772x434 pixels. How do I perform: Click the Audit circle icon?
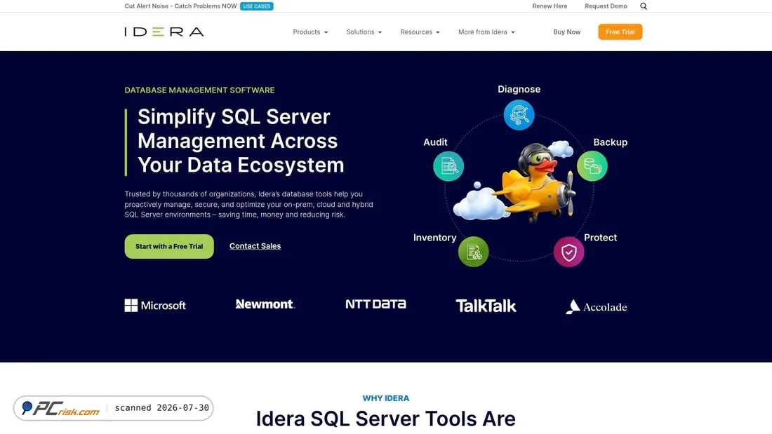[x=448, y=166]
